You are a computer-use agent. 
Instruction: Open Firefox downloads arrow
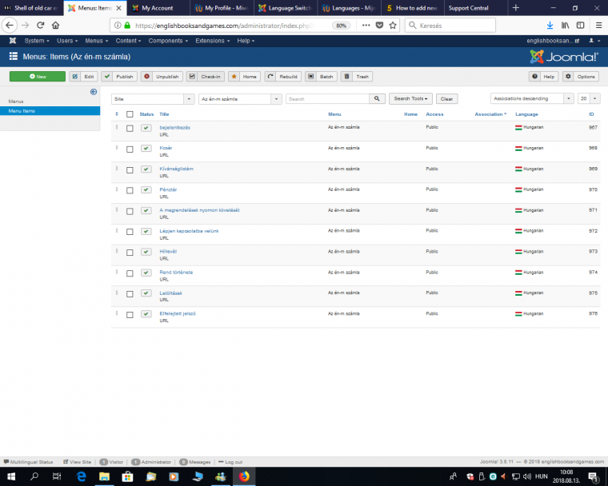550,26
